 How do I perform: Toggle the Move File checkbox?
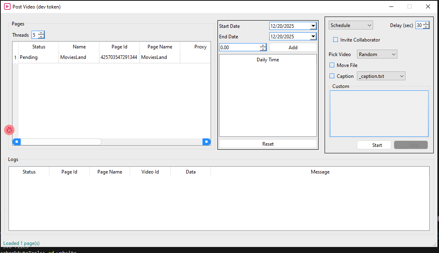(332, 65)
